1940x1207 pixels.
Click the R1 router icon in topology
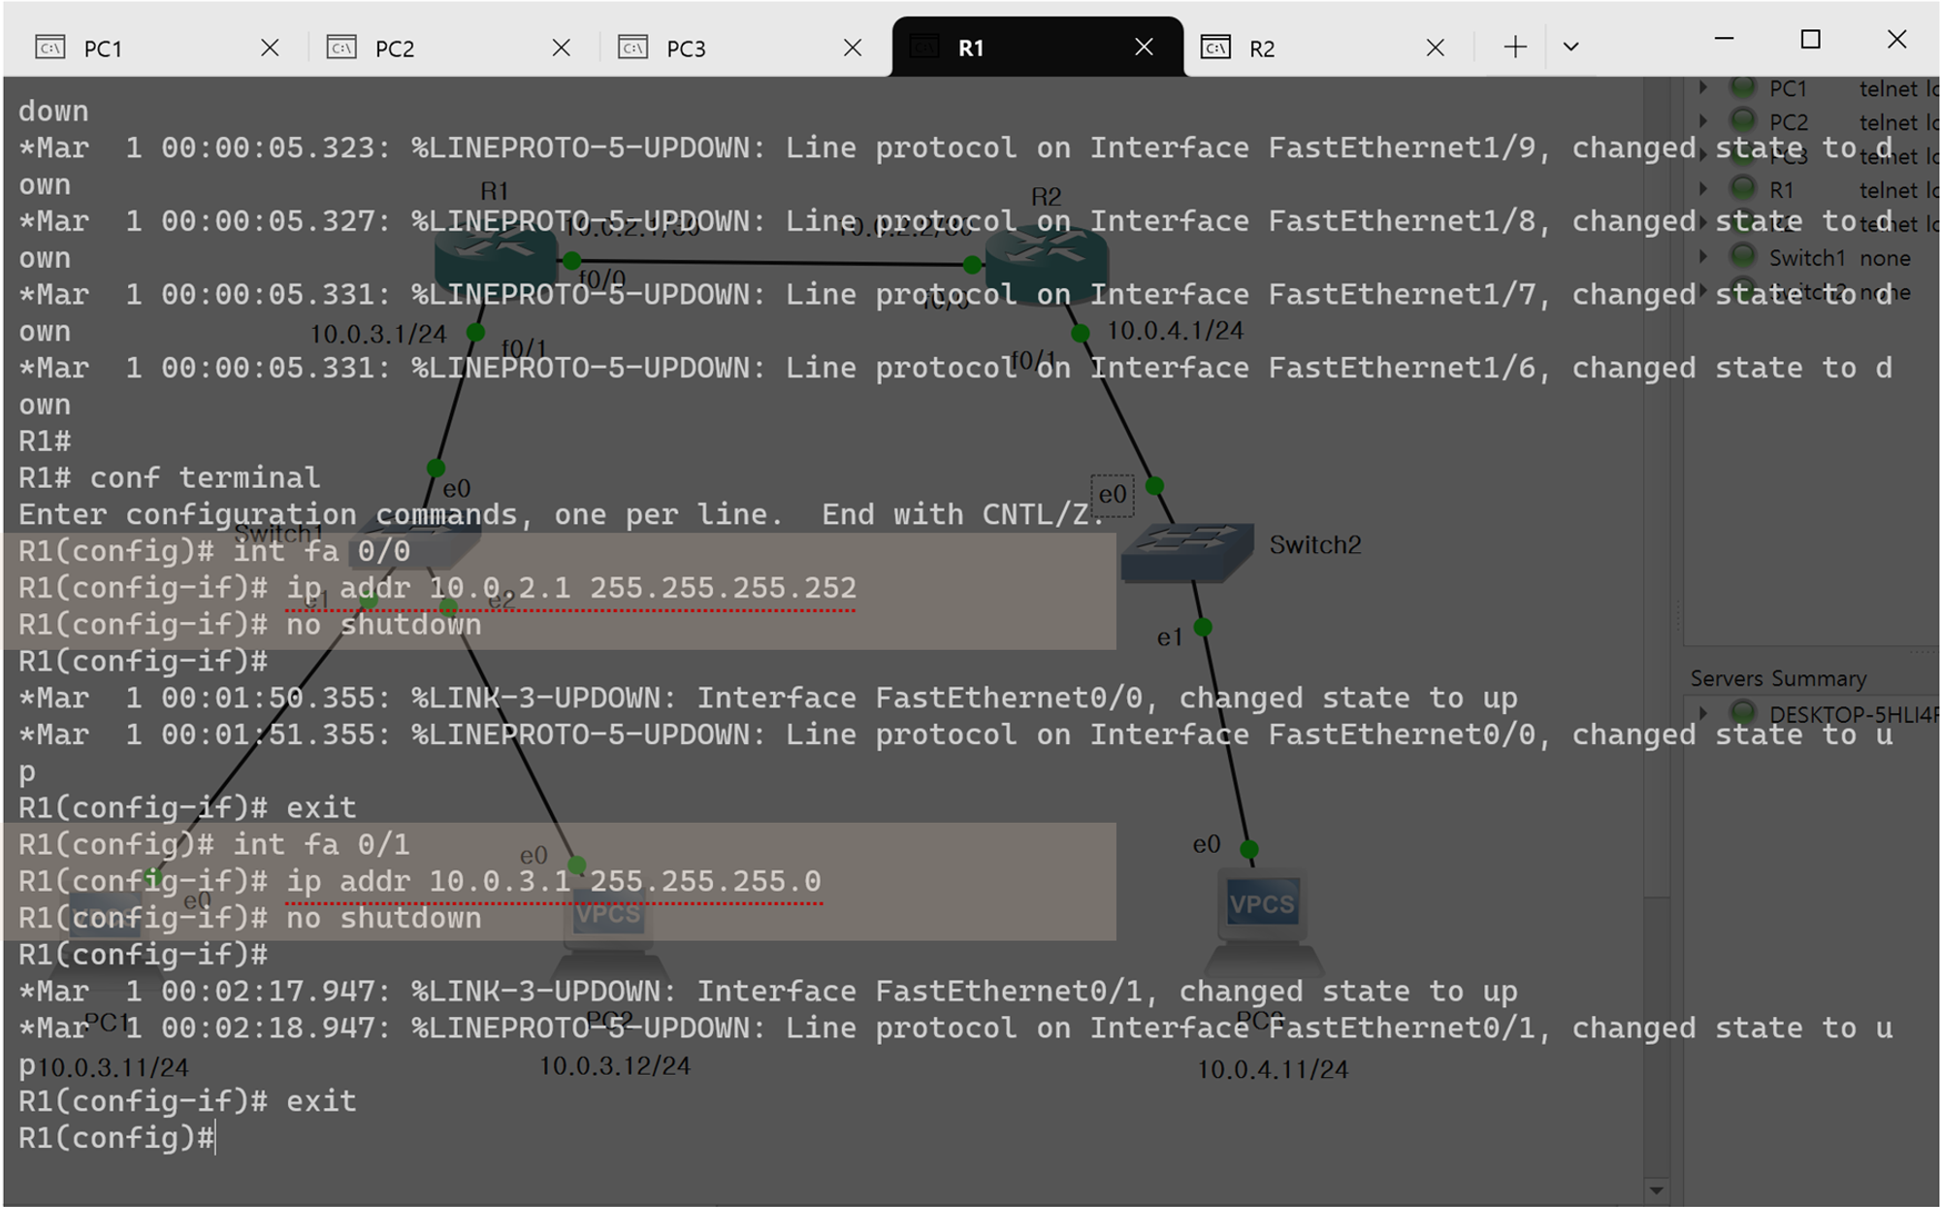[496, 259]
